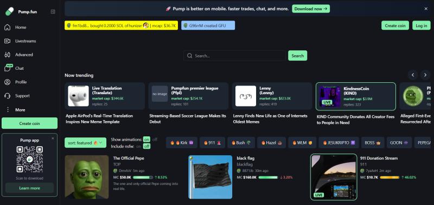Click the 911 Donation Stream progress bar
The height and width of the screenshot is (205, 434).
tap(390, 177)
